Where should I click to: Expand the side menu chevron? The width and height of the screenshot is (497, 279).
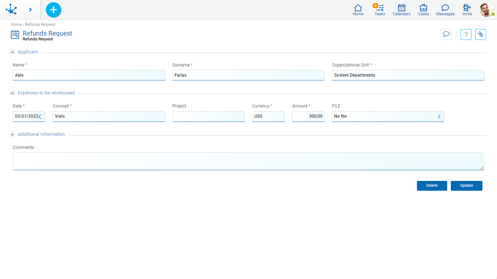(x=30, y=10)
